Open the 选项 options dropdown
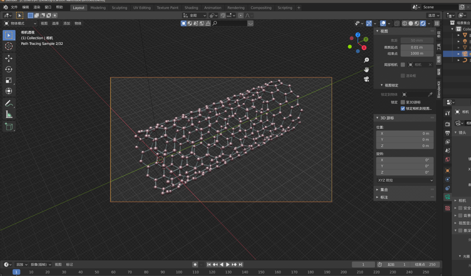Image resolution: width=471 pixels, height=276 pixels. [433, 16]
